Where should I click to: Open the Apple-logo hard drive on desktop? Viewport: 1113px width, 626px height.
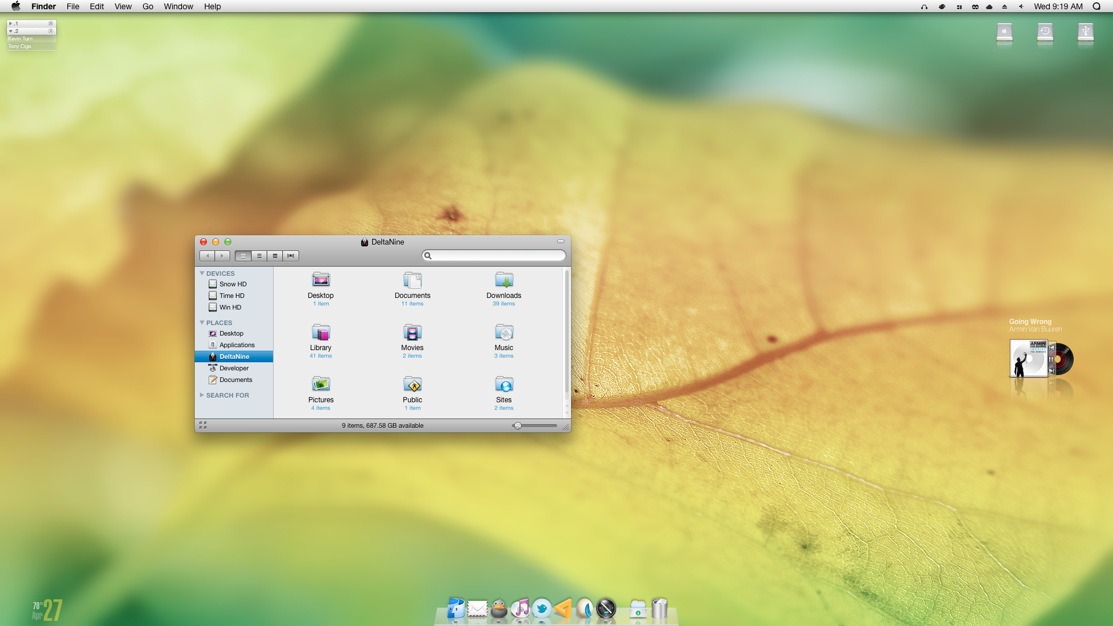tap(1005, 32)
